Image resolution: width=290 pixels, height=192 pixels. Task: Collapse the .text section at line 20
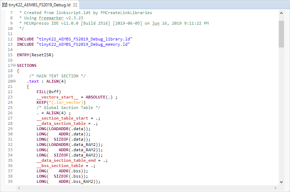point(14,81)
